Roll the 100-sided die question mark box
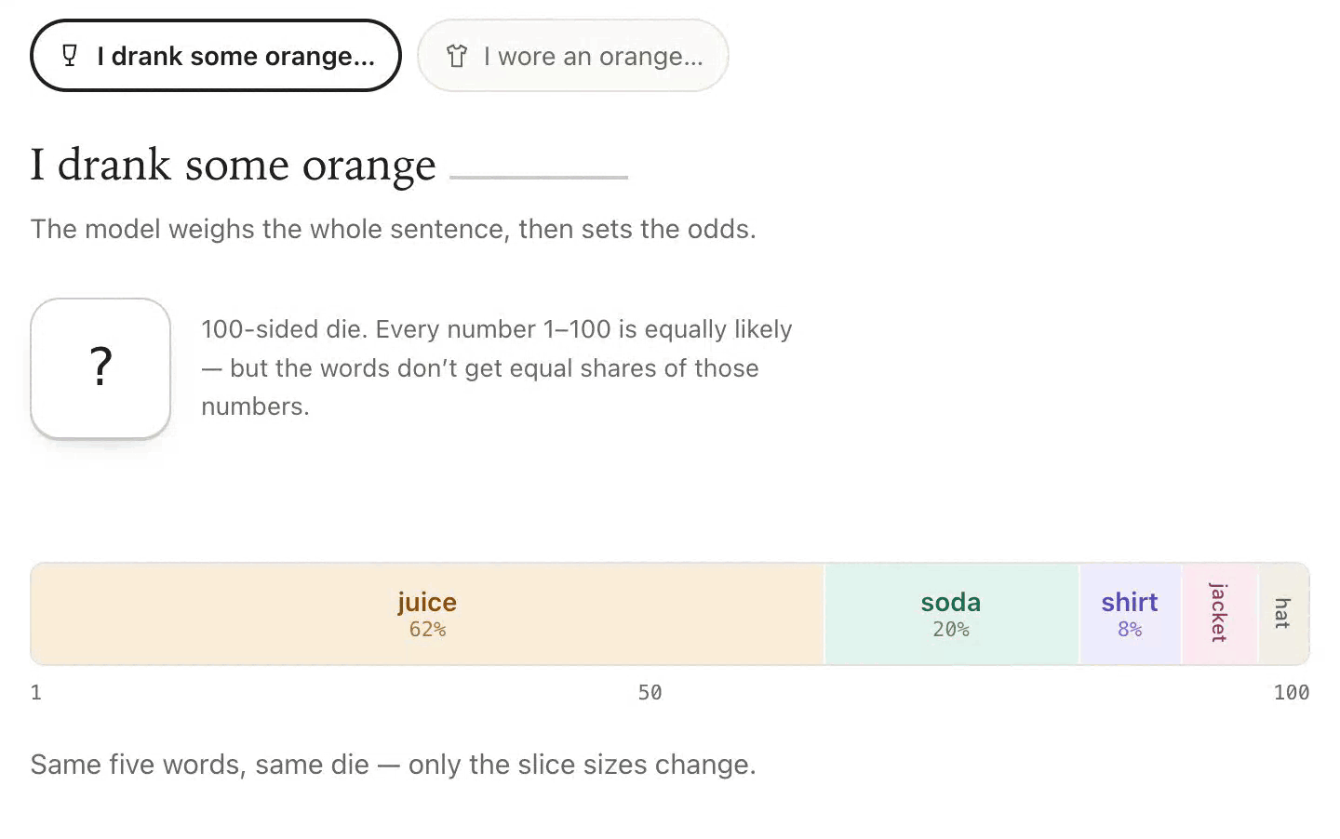 100,367
